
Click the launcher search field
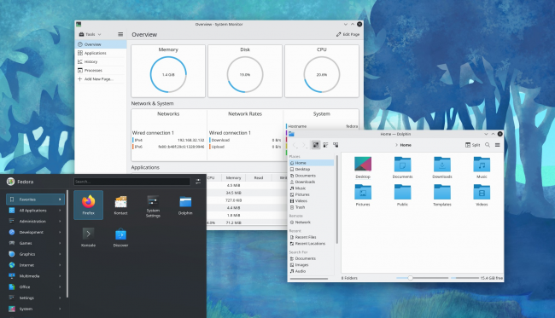pyautogui.click(x=131, y=182)
